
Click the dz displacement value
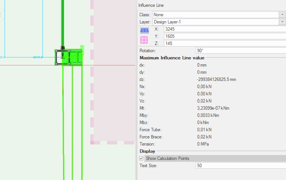(x=217, y=79)
